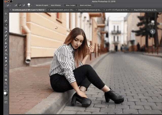Enable Auto-Enhance checkbox
162x115 pixels.
tap(50, 5)
